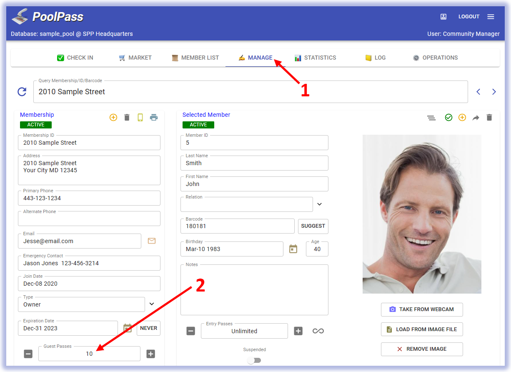
Task: Click the Birthday field
Action: click(232, 249)
